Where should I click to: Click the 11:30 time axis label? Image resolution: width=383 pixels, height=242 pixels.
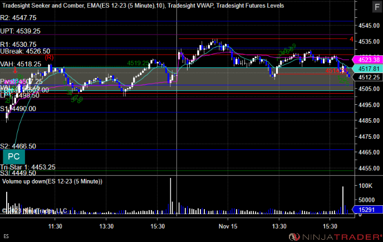55,226
